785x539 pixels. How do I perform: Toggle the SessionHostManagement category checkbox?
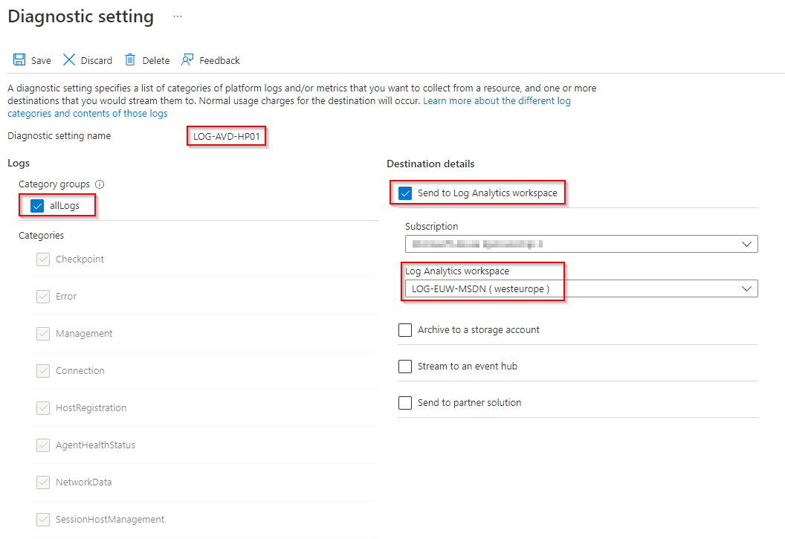tap(43, 519)
